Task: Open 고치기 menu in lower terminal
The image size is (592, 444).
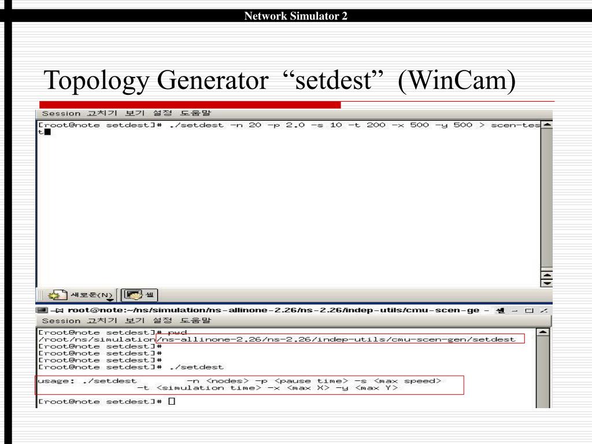Action: pos(102,320)
